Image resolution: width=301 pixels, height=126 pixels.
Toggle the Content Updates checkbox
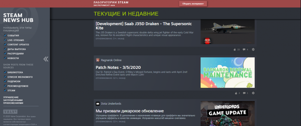(x=5, y=44)
